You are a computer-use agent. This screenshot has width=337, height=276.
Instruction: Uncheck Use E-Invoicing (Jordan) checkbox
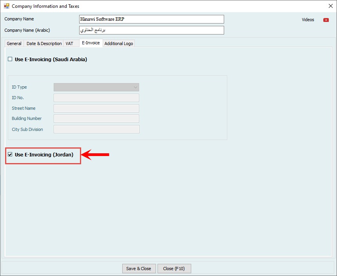tap(10, 154)
